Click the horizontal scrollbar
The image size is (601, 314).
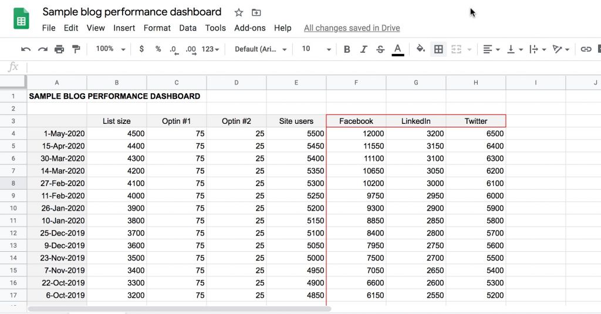coord(180,309)
